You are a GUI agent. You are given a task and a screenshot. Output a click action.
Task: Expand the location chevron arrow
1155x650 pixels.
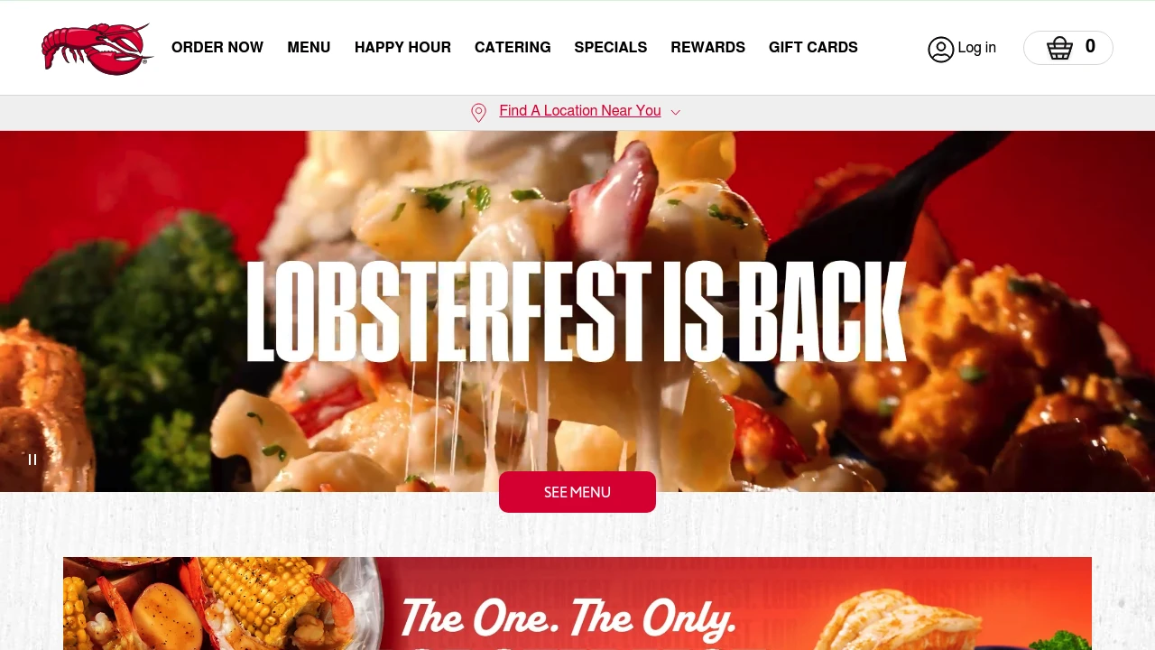pos(676,112)
